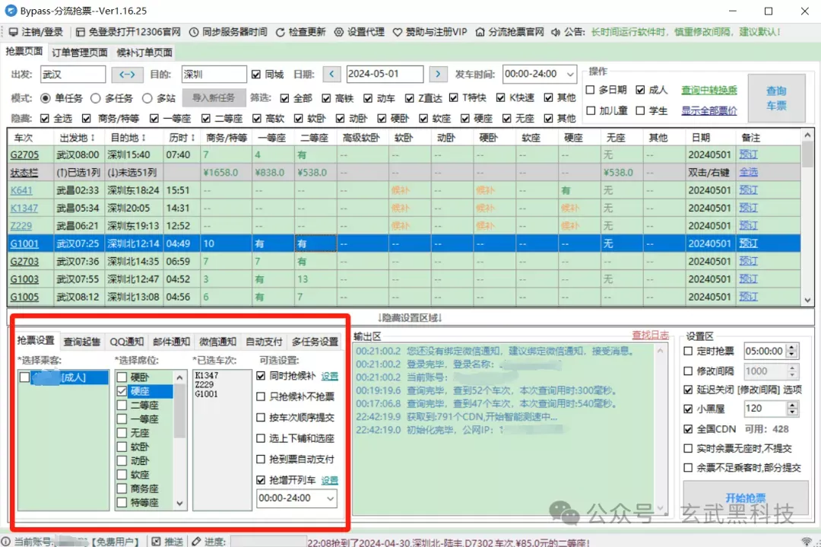Image resolution: width=821 pixels, height=547 pixels.
Task: Open the 邮件通知 tab
Action: (171, 342)
